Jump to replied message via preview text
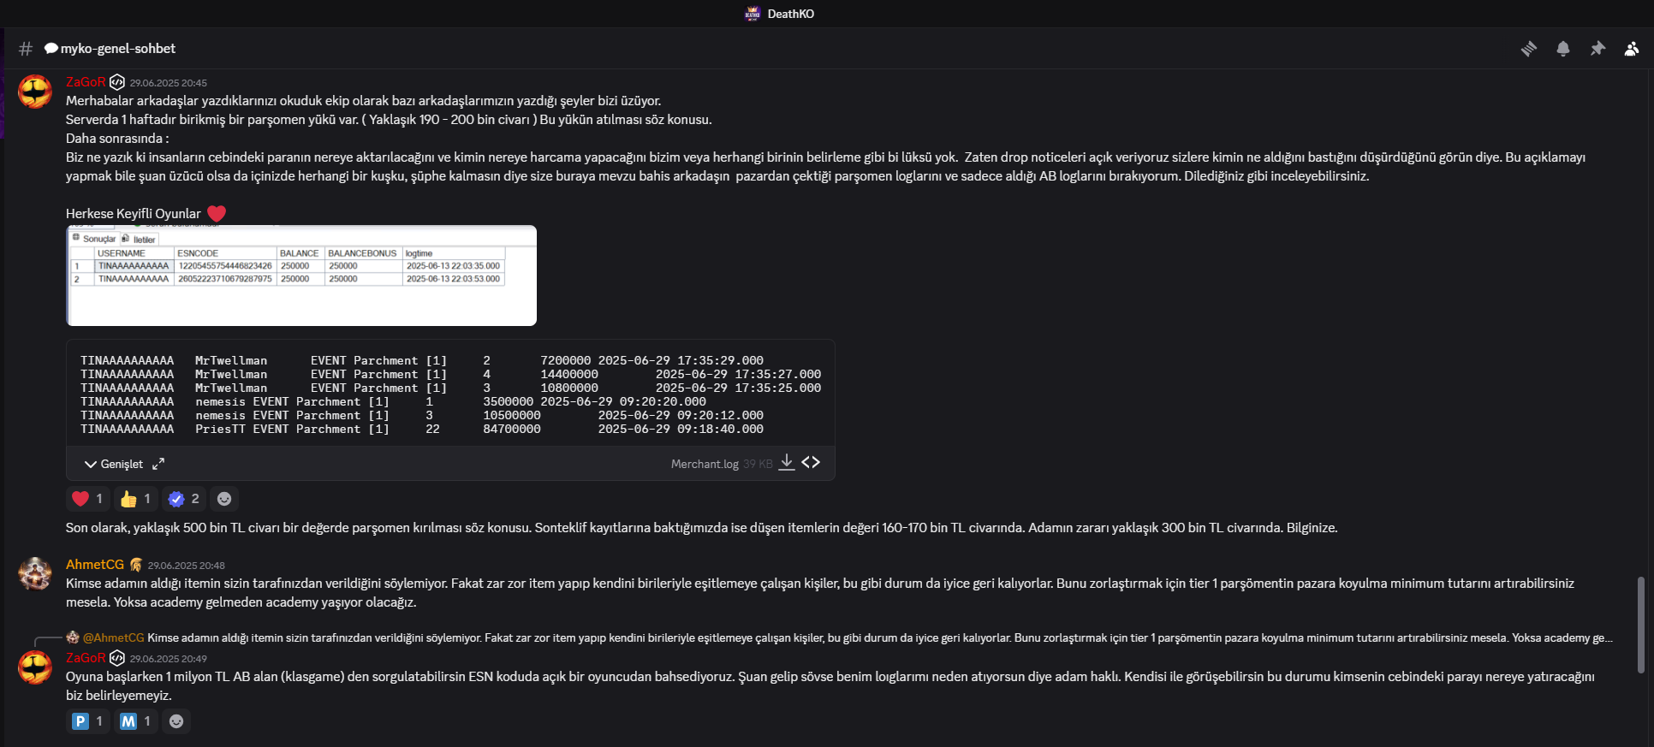 coord(880,637)
